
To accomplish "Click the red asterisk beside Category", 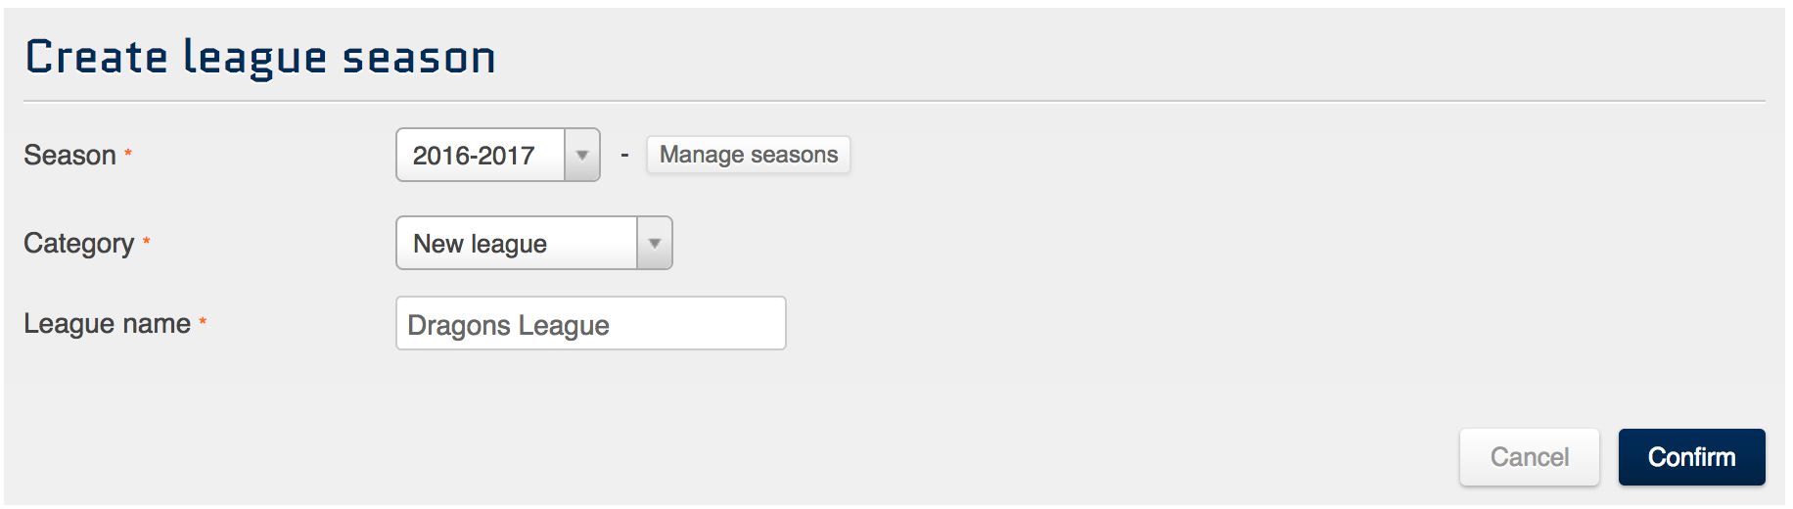I will (147, 241).
